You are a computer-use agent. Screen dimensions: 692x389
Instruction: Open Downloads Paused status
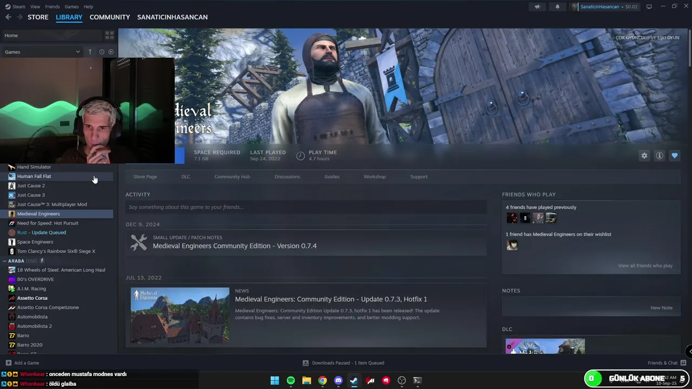[343, 363]
